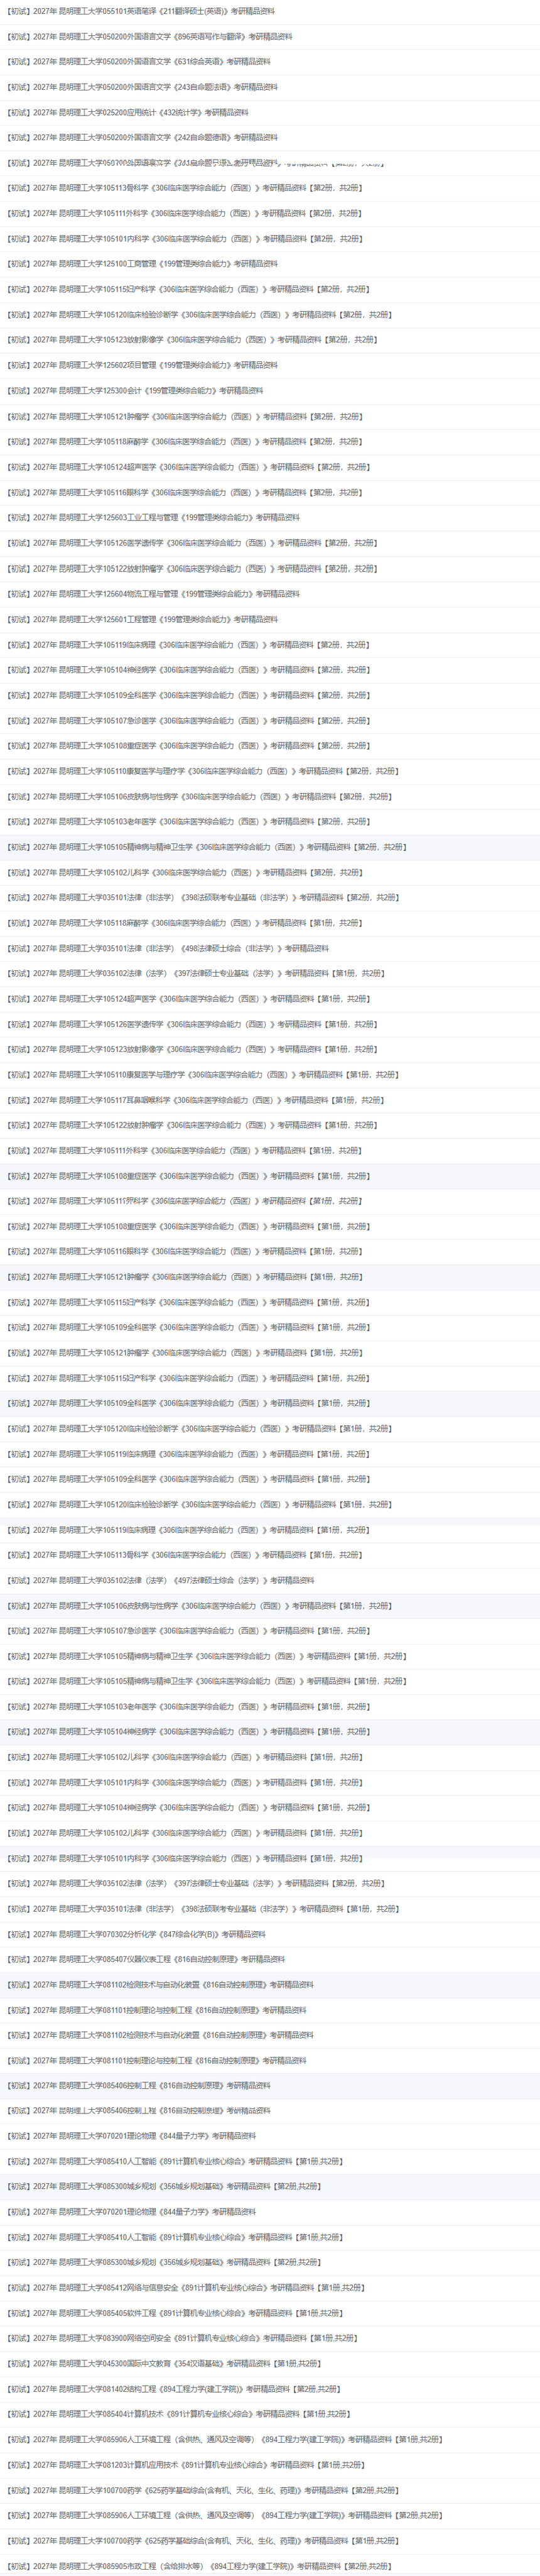Select 105104神经病学 第2册 entry
Viewport: 540px width, 2576px height.
tap(189, 670)
